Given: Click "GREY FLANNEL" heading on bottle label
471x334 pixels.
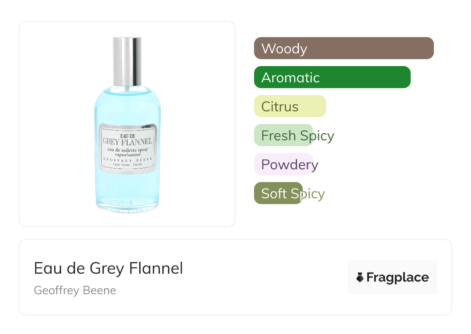Looking at the screenshot, I should (127, 142).
